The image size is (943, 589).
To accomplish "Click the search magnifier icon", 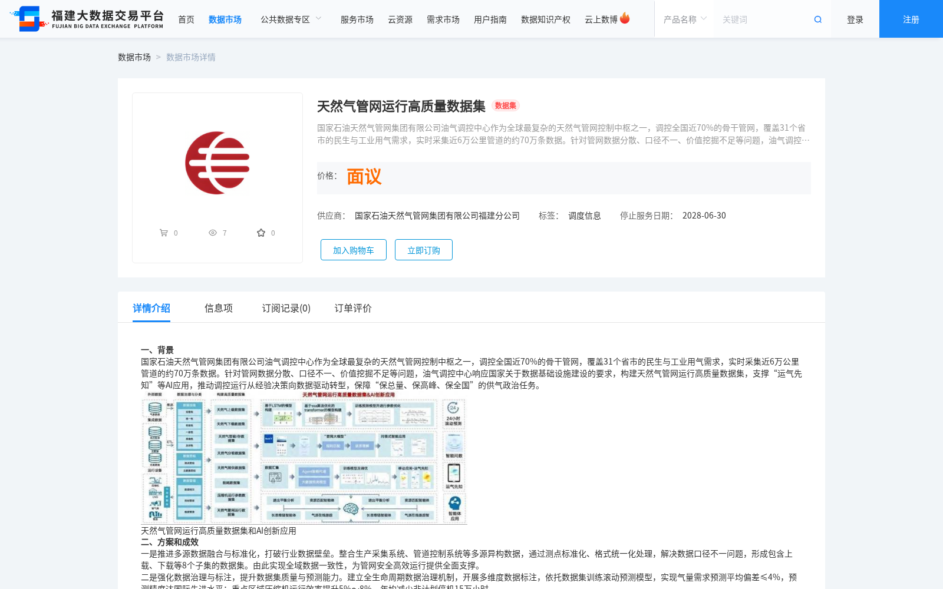I will [x=818, y=19].
